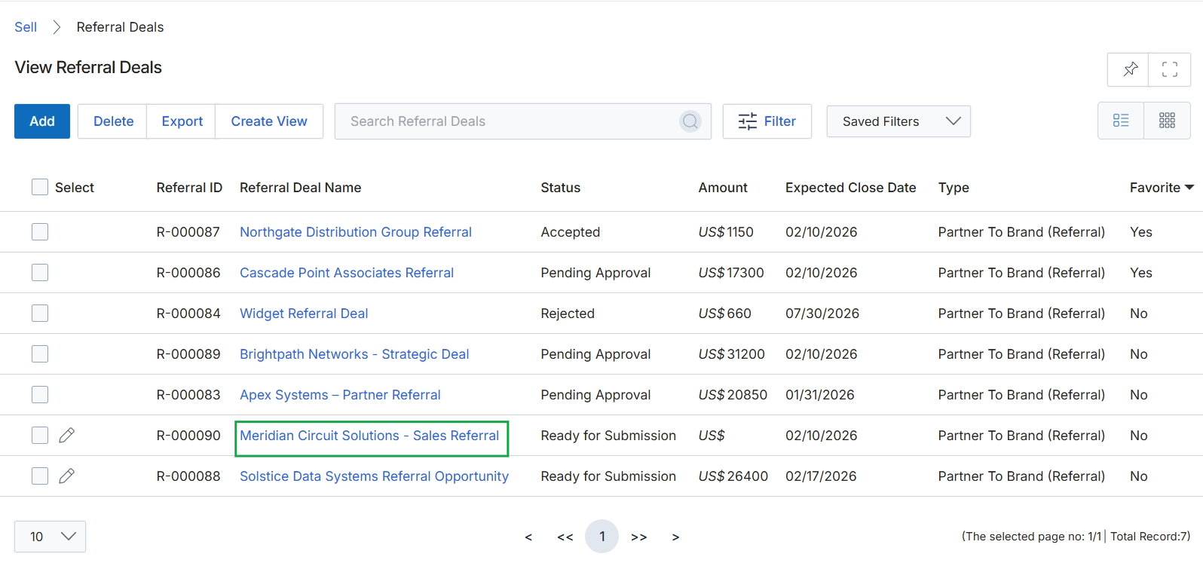
Task: Open the Widget Referral Deal link
Action: coord(304,314)
